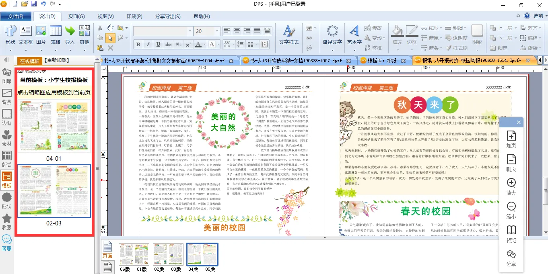Screen dimensions: 548x274
Task: Click the 重新加载 reload button
Action: pyautogui.click(x=56, y=61)
